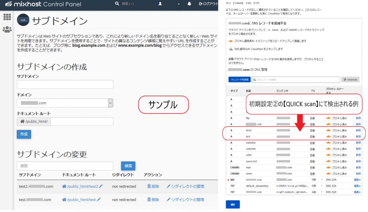Open TTL dropdown for the MX record
The height and width of the screenshot is (212, 368).
pyautogui.click(x=321, y=180)
